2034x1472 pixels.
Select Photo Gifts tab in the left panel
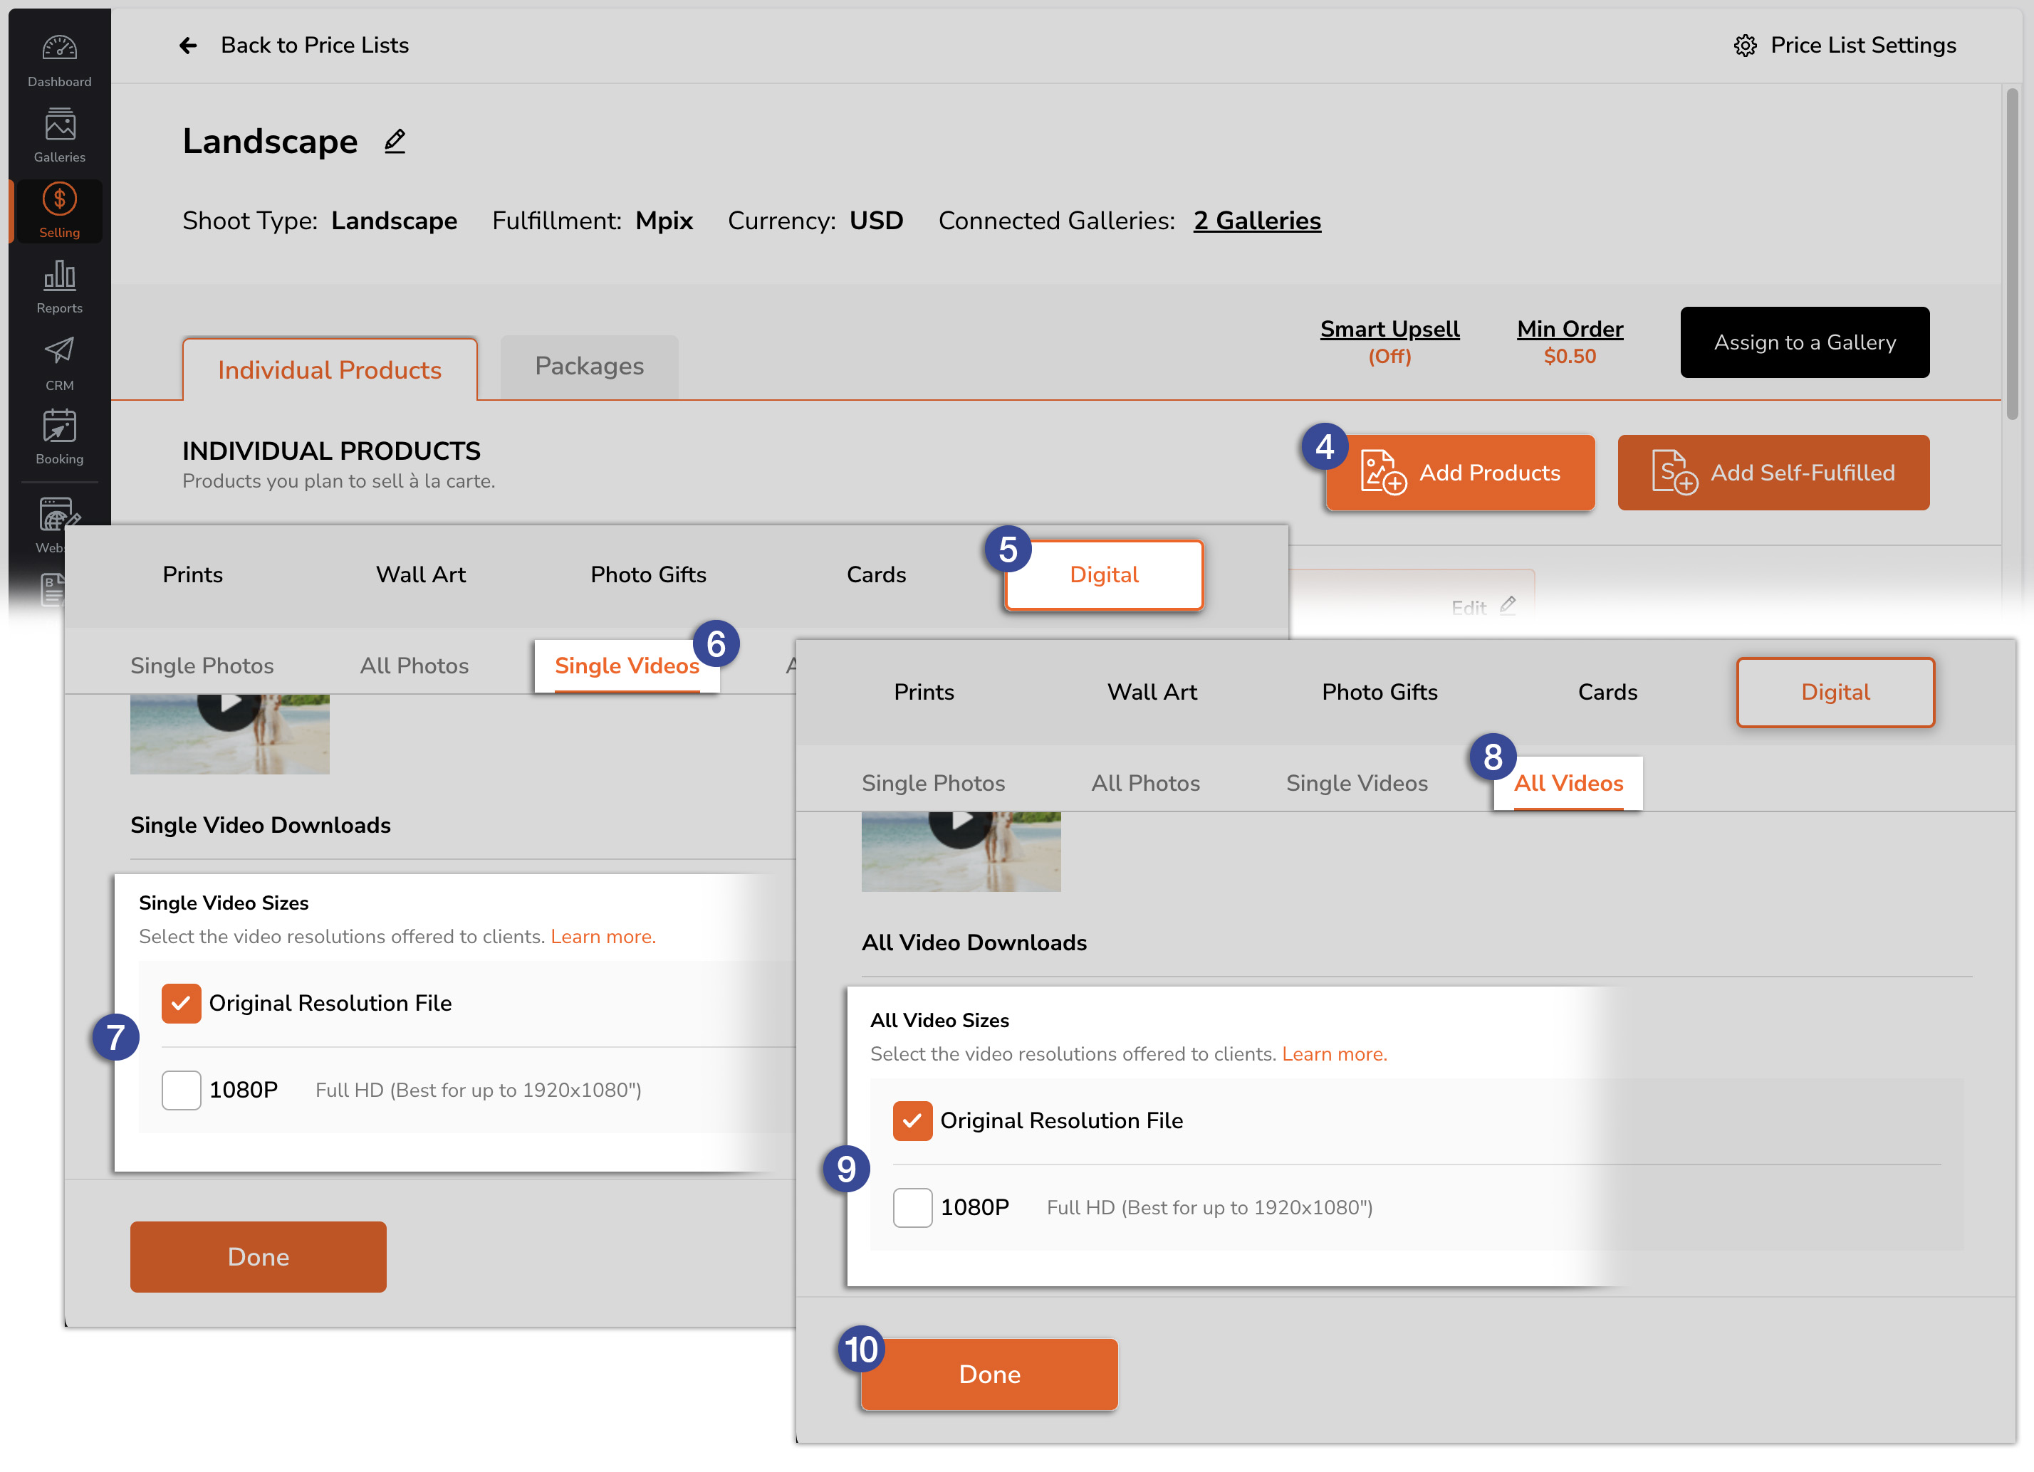(648, 574)
